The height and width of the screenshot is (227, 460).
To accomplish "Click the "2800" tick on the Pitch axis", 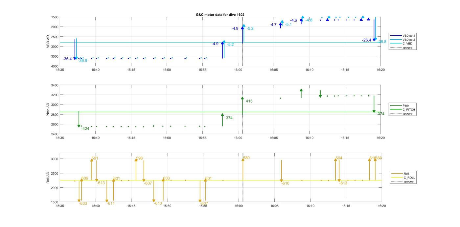I will 55,115.
